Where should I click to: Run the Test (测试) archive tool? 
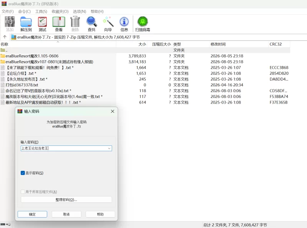42,22
